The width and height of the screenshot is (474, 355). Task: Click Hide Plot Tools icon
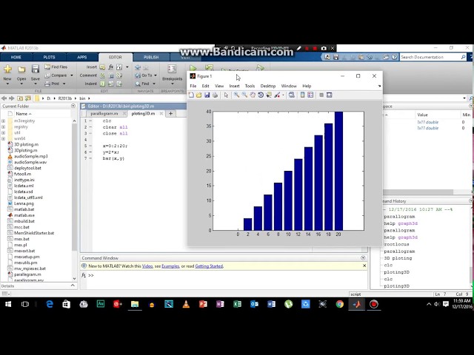(x=321, y=95)
